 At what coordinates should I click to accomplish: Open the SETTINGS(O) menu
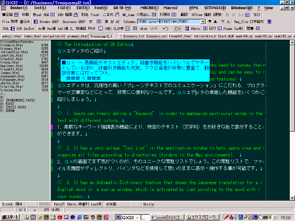[x=215, y=8]
